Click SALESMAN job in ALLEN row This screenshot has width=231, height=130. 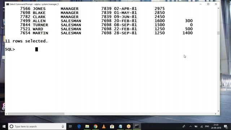[71, 21]
